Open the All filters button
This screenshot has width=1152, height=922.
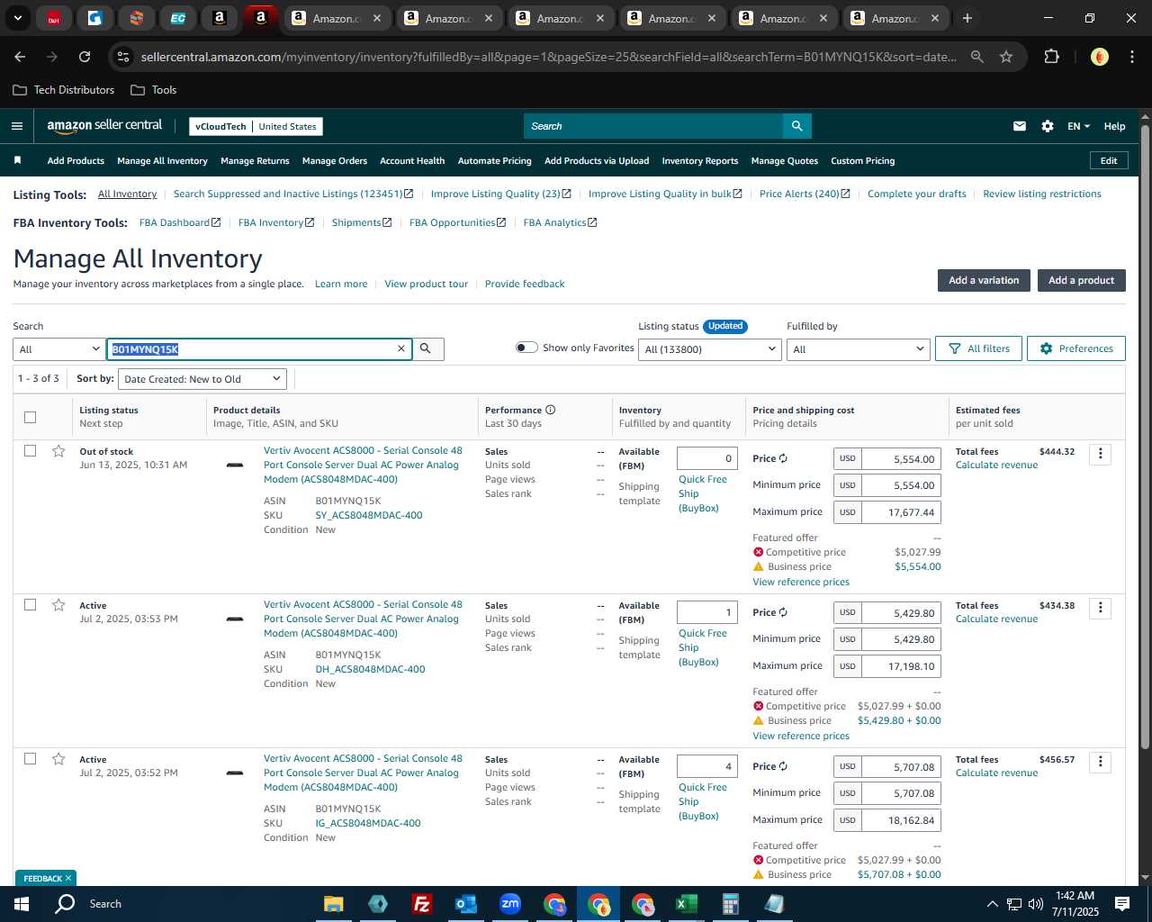coord(979,348)
